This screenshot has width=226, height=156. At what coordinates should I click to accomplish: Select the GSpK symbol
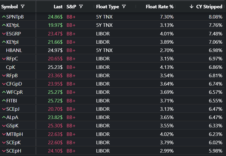click(12, 126)
